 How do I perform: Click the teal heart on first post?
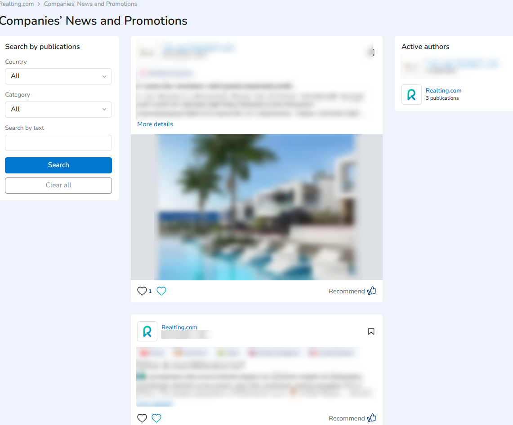(161, 291)
